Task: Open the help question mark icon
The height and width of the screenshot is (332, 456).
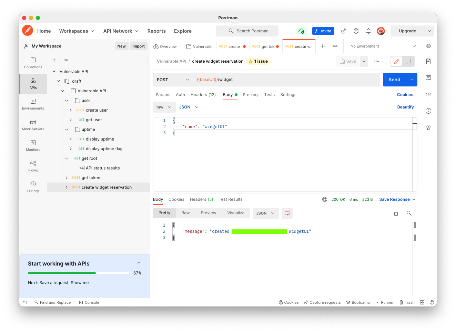Action: [432, 302]
